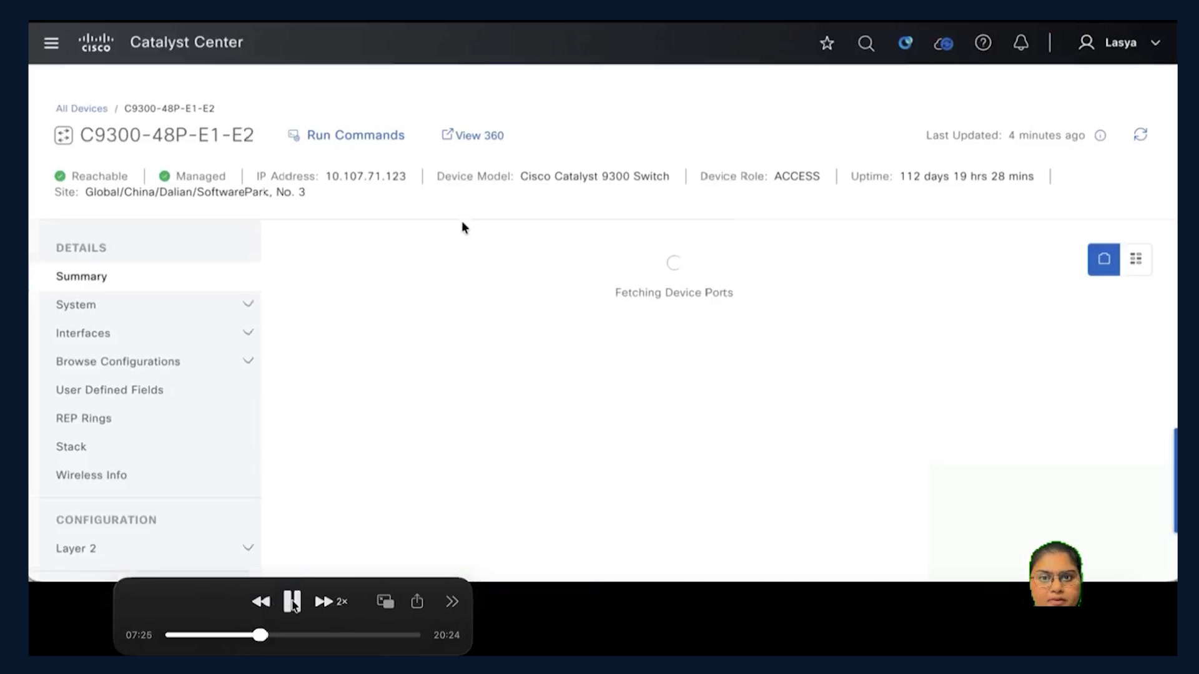Open more video controls double chevron
1199x674 pixels.
(452, 602)
